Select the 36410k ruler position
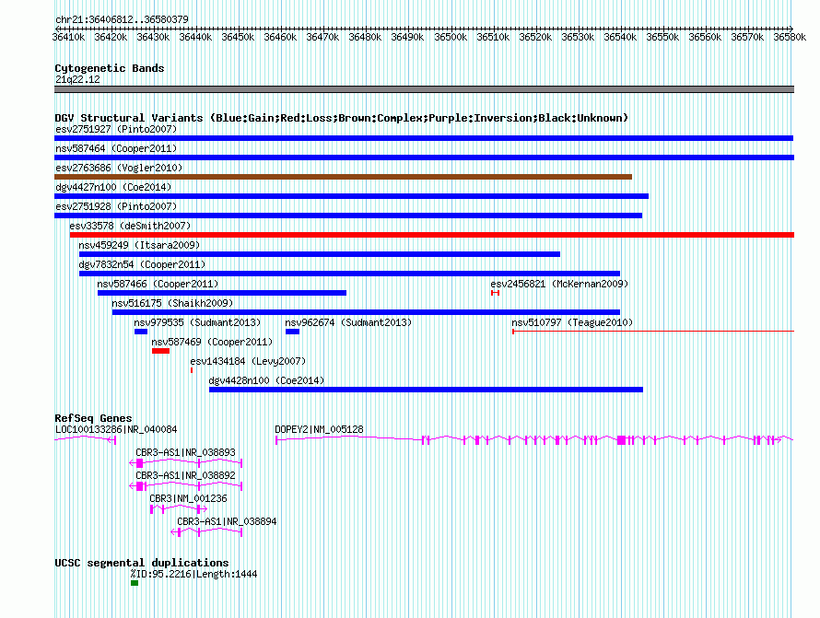The image size is (820, 618). (x=68, y=37)
